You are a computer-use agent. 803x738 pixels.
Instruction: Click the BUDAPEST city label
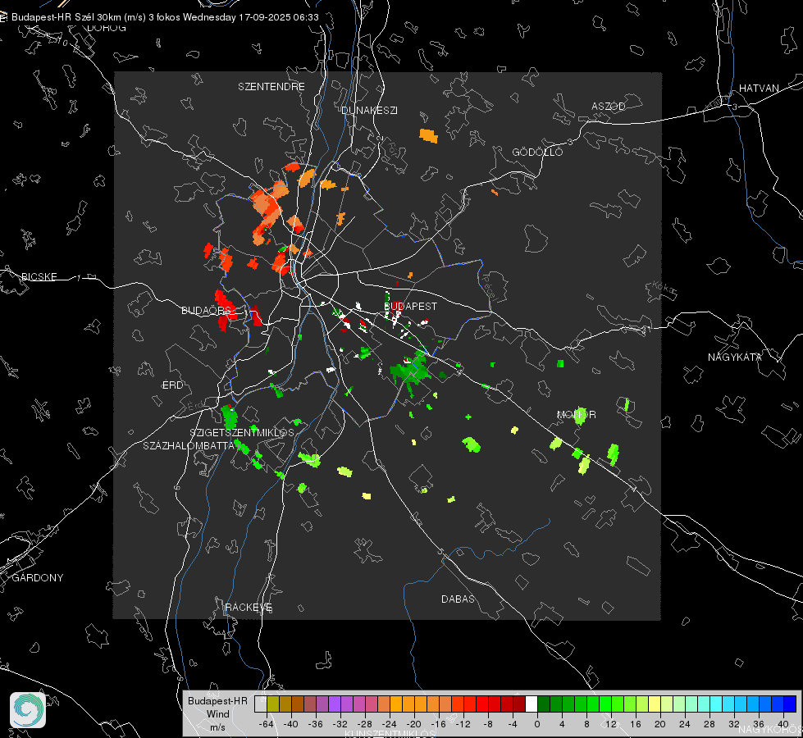pyautogui.click(x=410, y=306)
